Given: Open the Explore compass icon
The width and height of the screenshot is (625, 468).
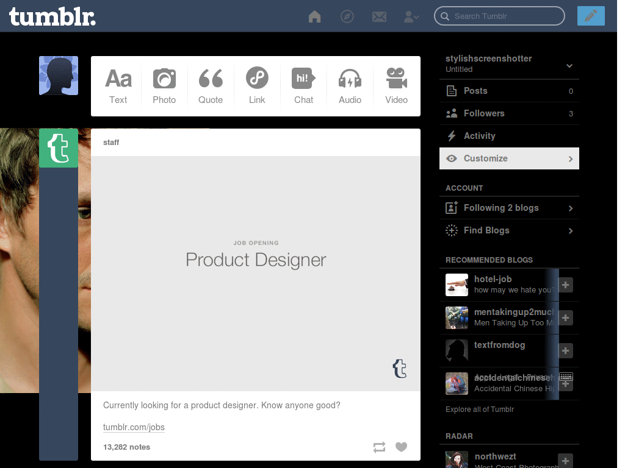Looking at the screenshot, I should [347, 16].
